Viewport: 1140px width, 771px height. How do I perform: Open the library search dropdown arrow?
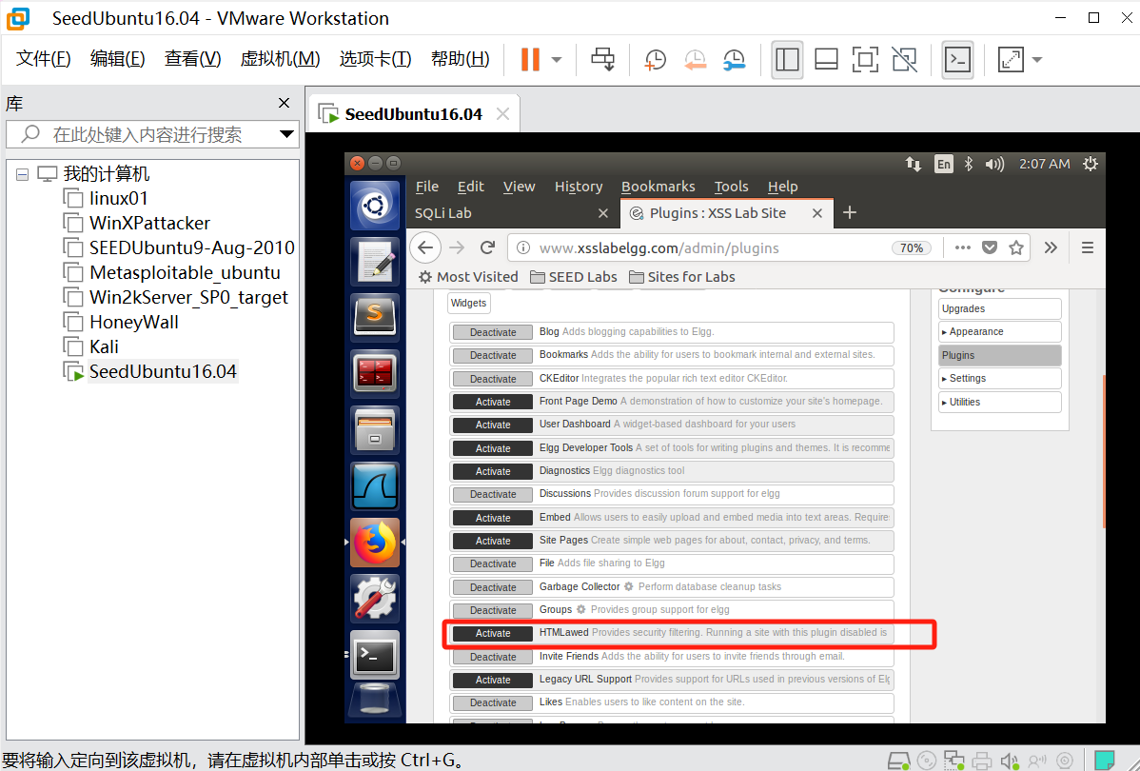[x=286, y=134]
